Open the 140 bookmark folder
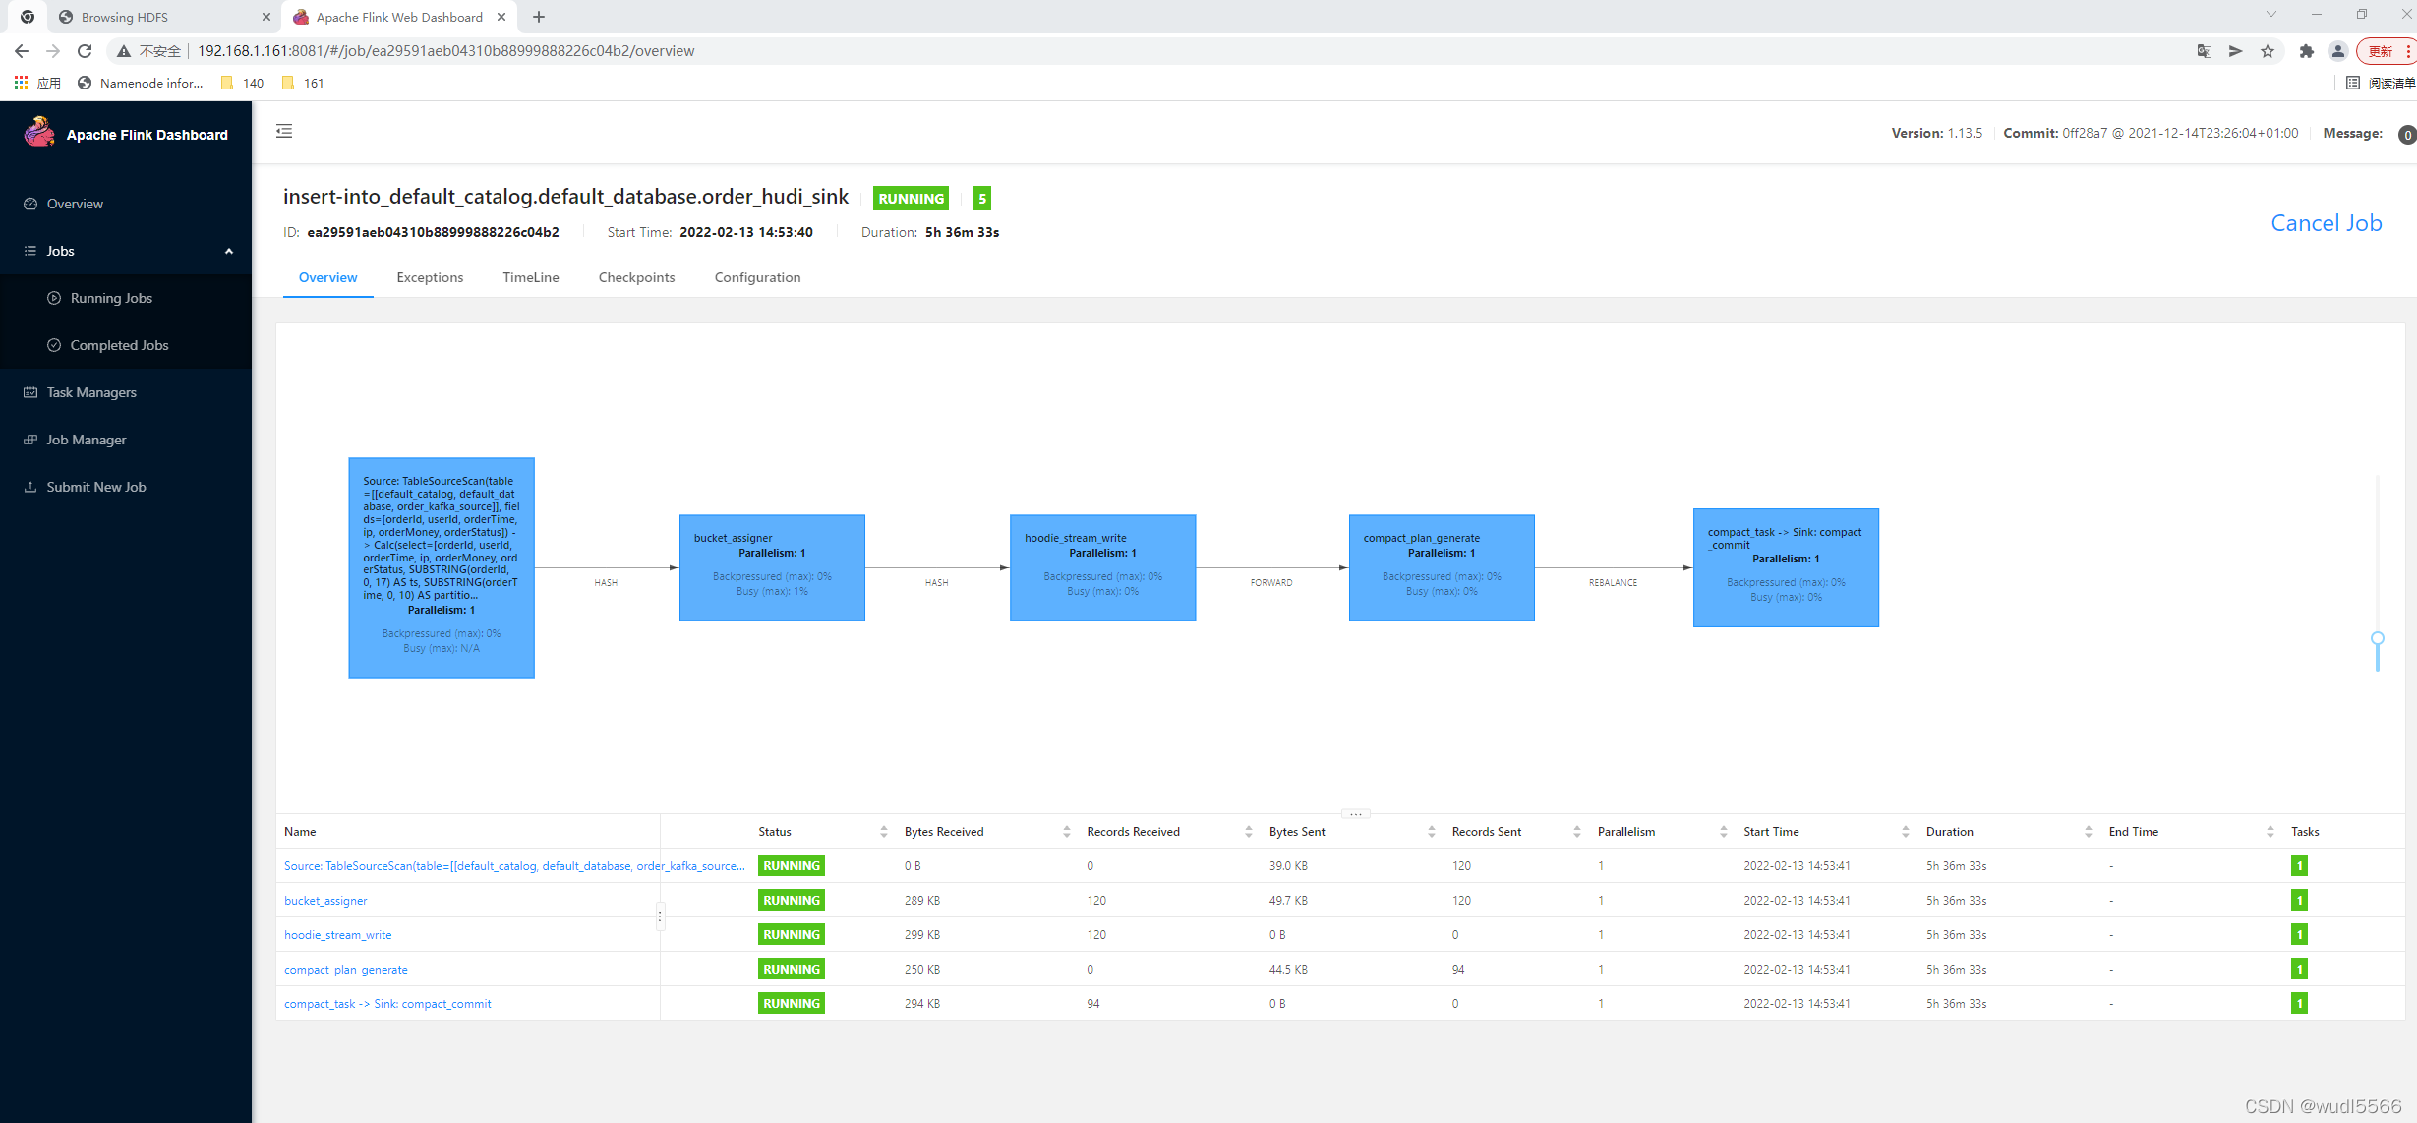 pyautogui.click(x=243, y=83)
